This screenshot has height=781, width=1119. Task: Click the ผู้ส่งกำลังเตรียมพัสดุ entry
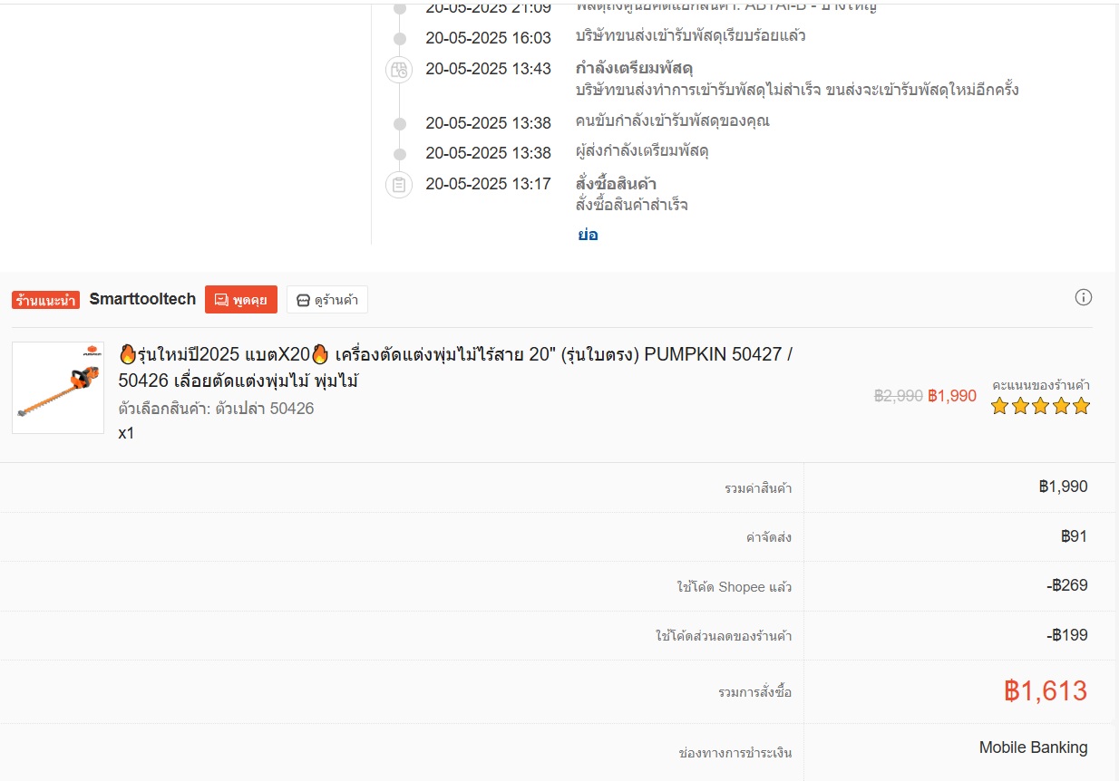point(642,150)
